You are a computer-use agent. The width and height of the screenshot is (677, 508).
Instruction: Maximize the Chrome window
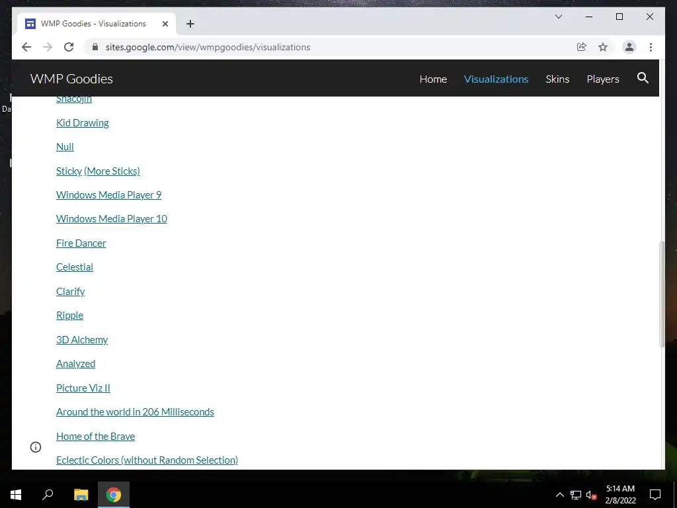point(619,17)
